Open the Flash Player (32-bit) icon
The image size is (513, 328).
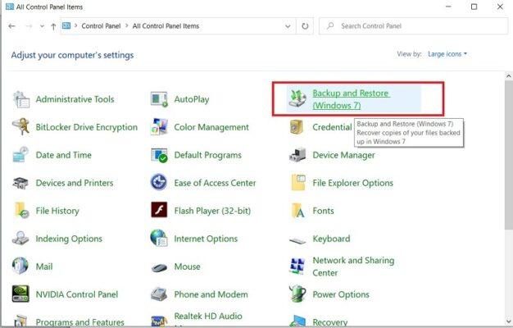tap(159, 211)
